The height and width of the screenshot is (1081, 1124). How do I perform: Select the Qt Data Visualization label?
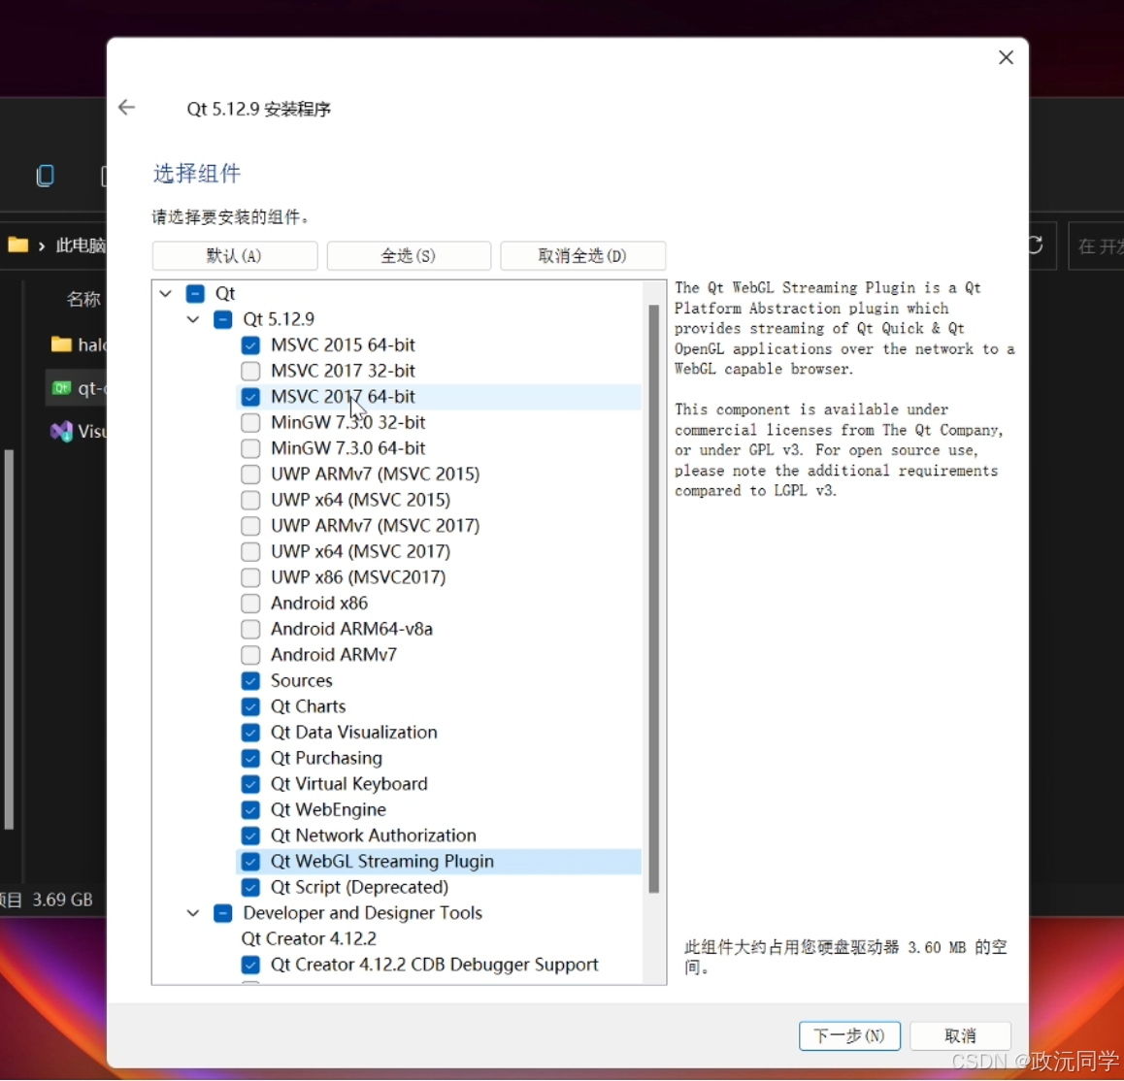[x=354, y=732]
